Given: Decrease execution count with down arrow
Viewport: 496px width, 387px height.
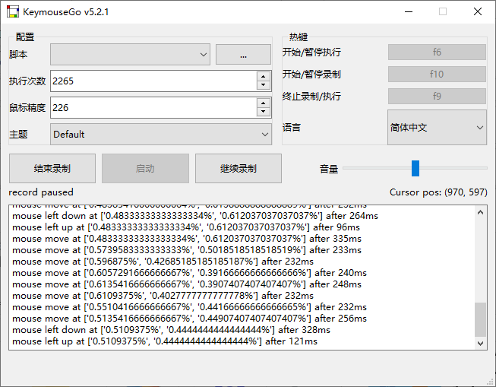Looking at the screenshot, I should pyautogui.click(x=263, y=85).
